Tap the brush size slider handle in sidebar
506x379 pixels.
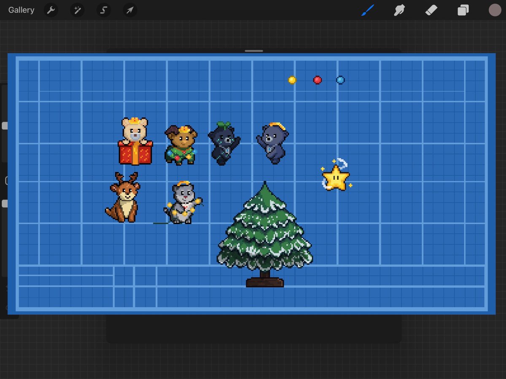pos(5,126)
